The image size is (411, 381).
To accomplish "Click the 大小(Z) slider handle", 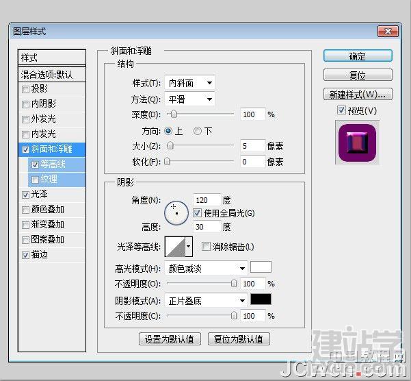I will coord(170,145).
